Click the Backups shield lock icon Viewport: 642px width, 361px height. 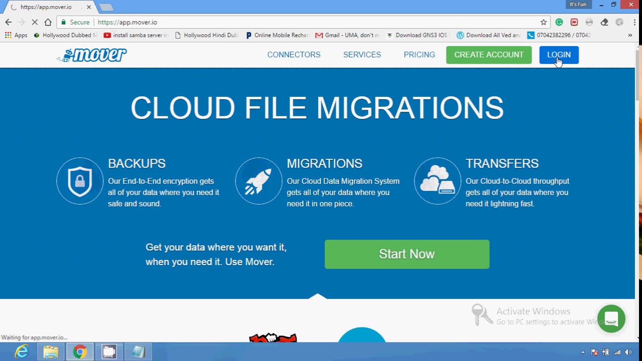coord(80,181)
